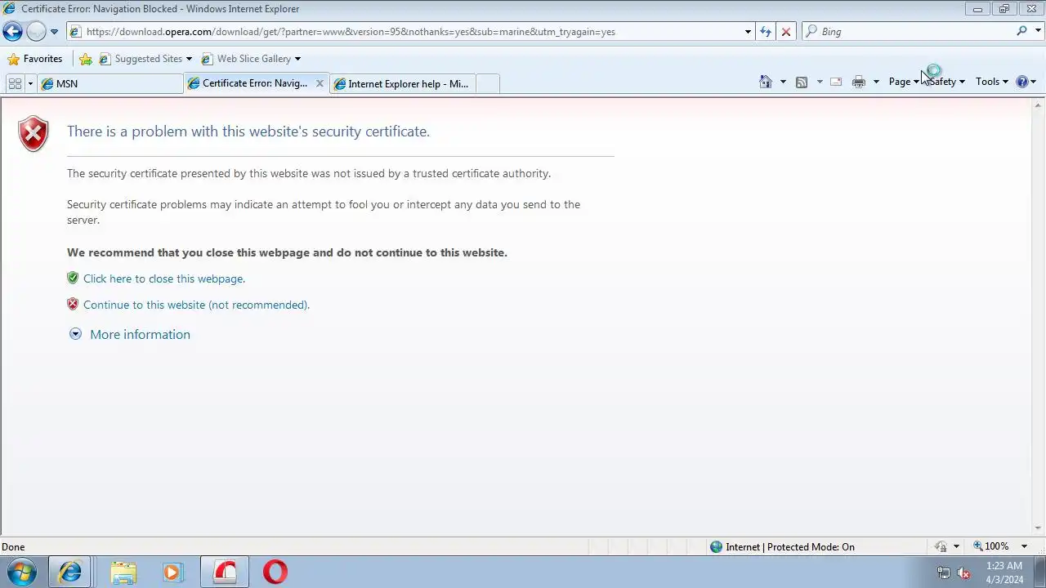Click the 100% zoom level button
The image size is (1046, 588).
click(990, 546)
